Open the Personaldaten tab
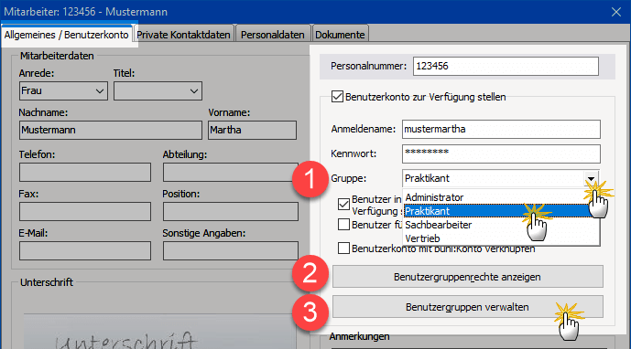The image size is (631, 349). (x=272, y=35)
